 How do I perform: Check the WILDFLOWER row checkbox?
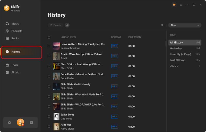click(49, 107)
